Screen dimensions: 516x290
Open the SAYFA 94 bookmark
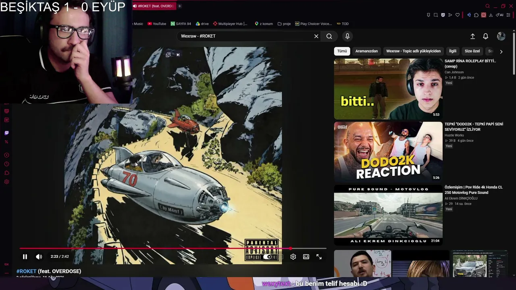point(181,24)
